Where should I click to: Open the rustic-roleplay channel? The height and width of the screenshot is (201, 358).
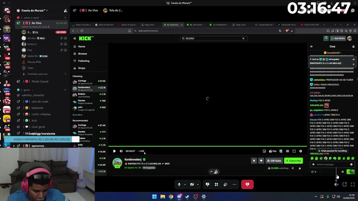pyautogui.click(x=41, y=114)
